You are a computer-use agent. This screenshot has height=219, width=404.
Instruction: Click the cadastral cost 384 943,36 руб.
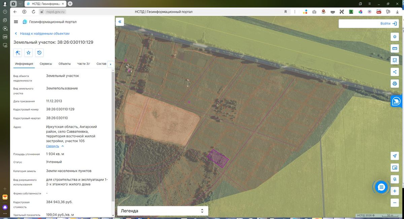click(59, 202)
